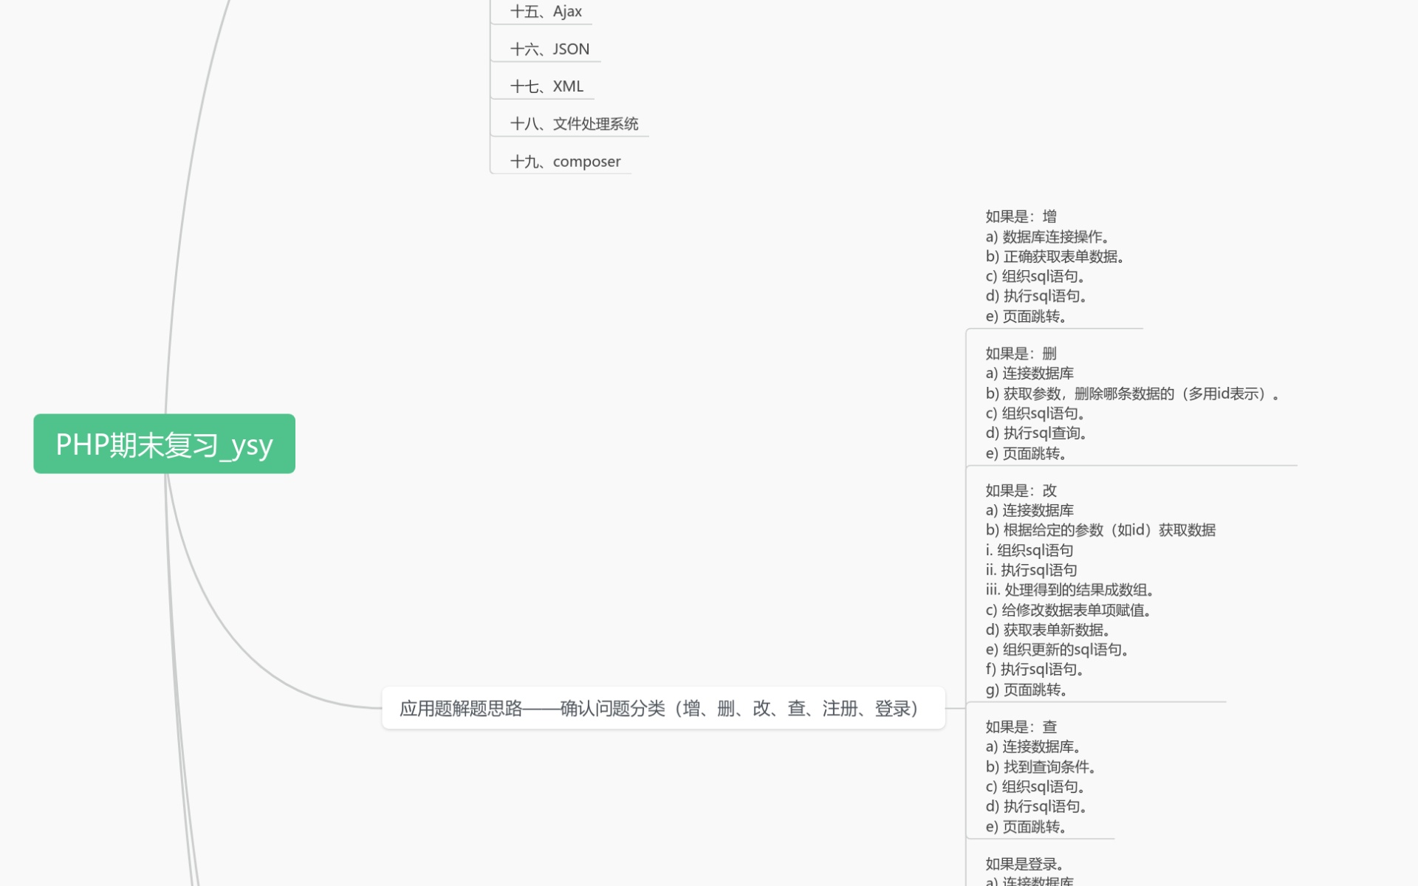The height and width of the screenshot is (886, 1418).
Task: Click the 十七、XML topic node
Action: (x=547, y=86)
